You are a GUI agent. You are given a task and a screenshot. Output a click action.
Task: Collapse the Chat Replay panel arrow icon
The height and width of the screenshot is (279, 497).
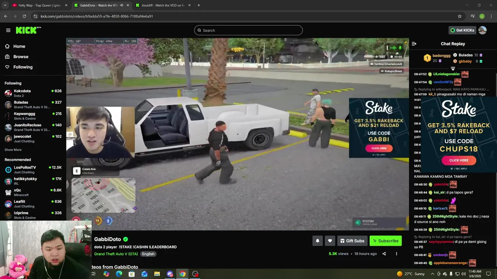pyautogui.click(x=414, y=44)
